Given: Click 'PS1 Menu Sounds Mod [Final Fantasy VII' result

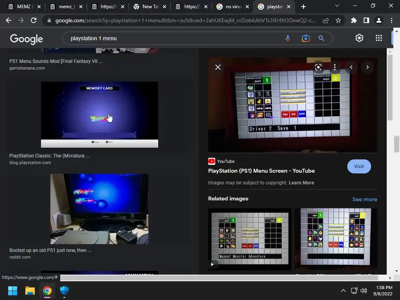Looking at the screenshot, I should coord(56,61).
